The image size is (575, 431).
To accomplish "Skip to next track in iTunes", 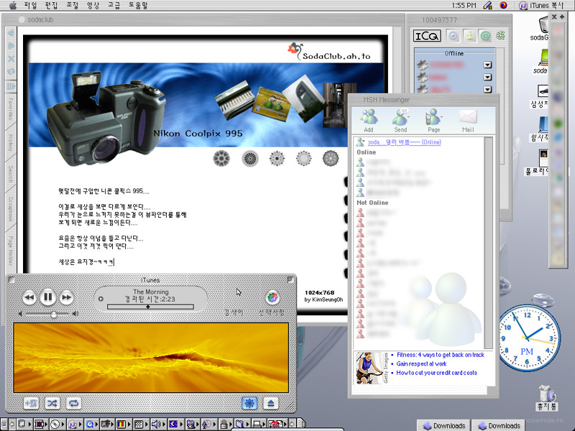I will 66,297.
